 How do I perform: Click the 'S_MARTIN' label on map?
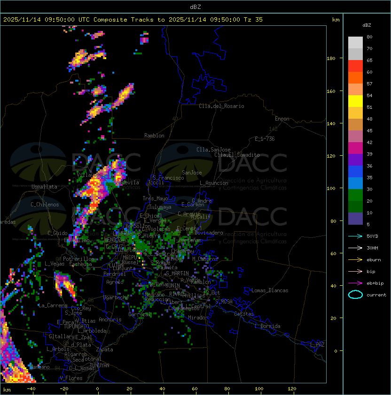(x=177, y=273)
